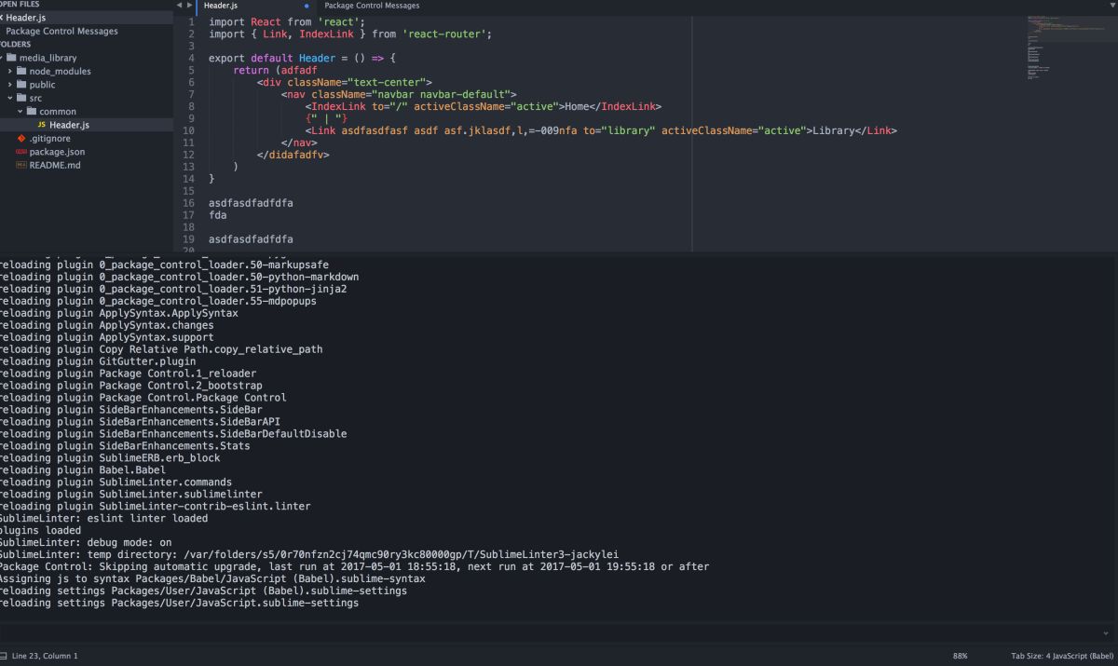Click 'reloading plugin Babel.Babel' console line

82,469
